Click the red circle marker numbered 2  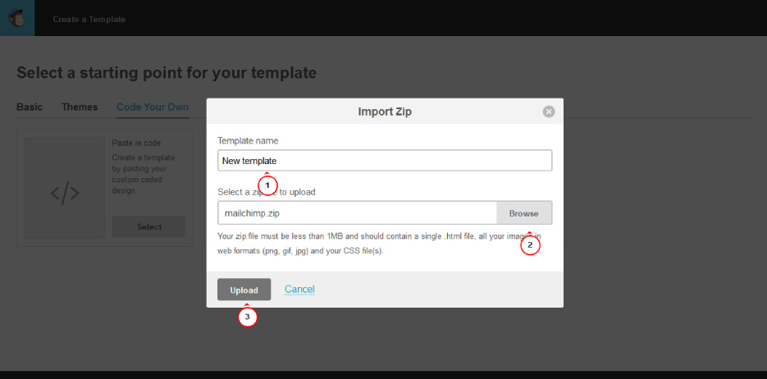(x=530, y=244)
